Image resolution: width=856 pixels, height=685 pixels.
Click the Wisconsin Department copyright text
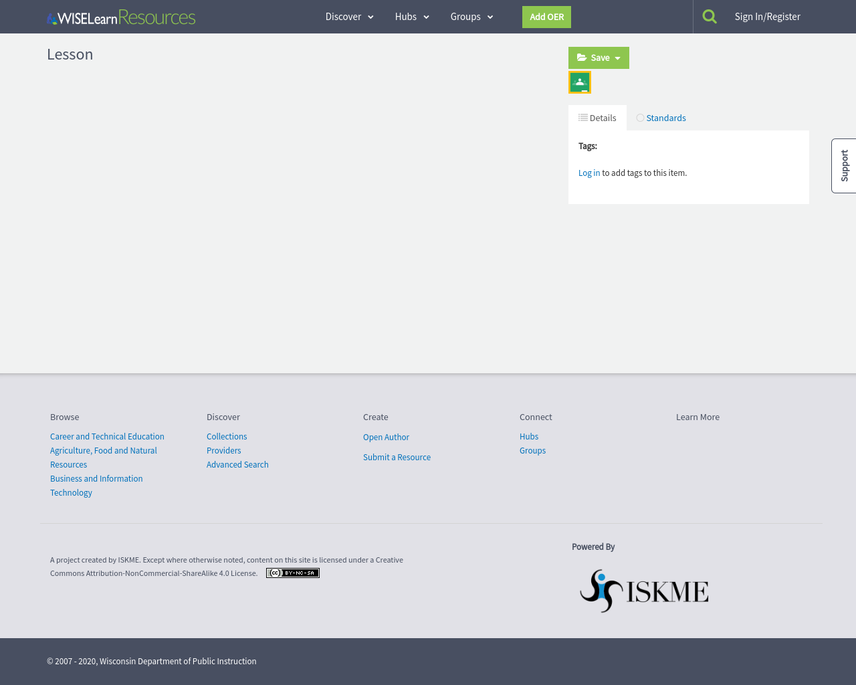point(152,661)
